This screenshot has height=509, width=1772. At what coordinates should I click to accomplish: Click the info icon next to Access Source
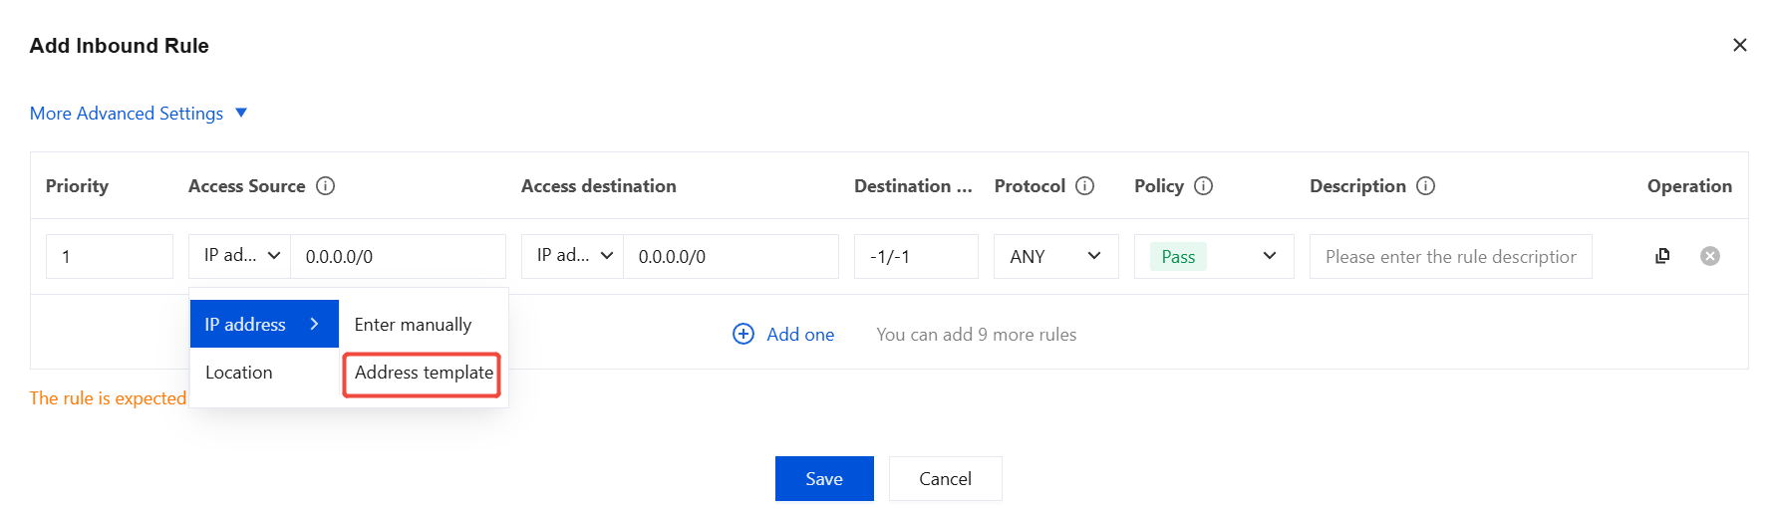[x=326, y=185]
